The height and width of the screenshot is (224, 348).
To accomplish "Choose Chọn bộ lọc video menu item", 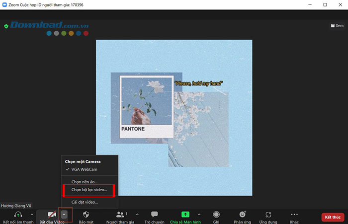I will tap(89, 190).
